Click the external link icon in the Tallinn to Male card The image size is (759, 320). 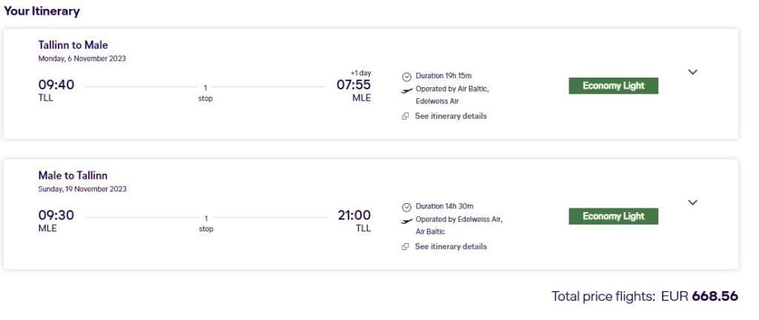405,117
